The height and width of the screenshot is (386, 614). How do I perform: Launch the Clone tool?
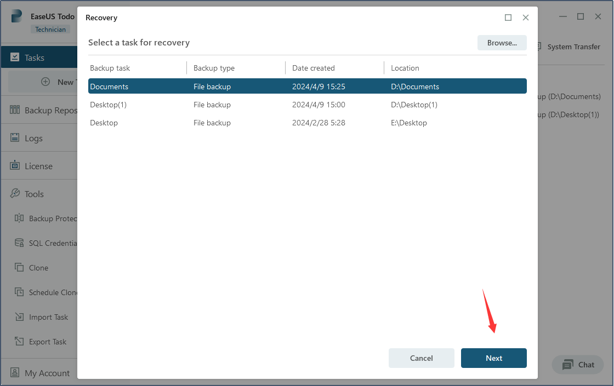[x=38, y=267]
